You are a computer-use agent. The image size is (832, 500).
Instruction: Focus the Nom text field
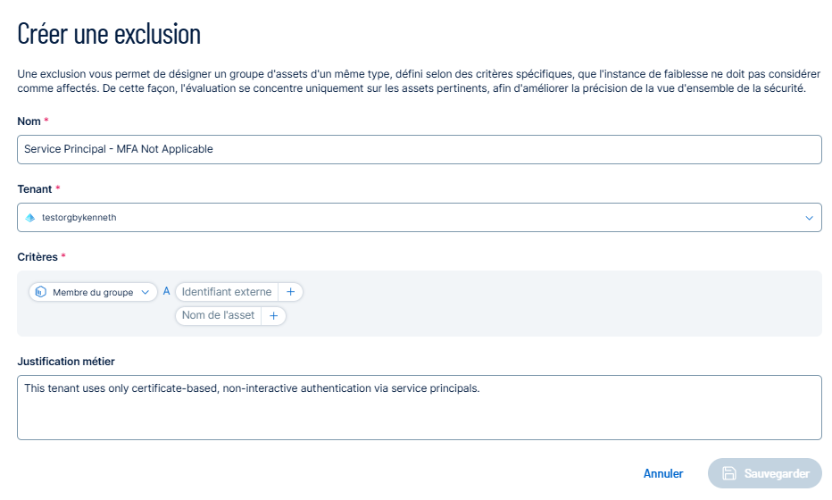420,149
